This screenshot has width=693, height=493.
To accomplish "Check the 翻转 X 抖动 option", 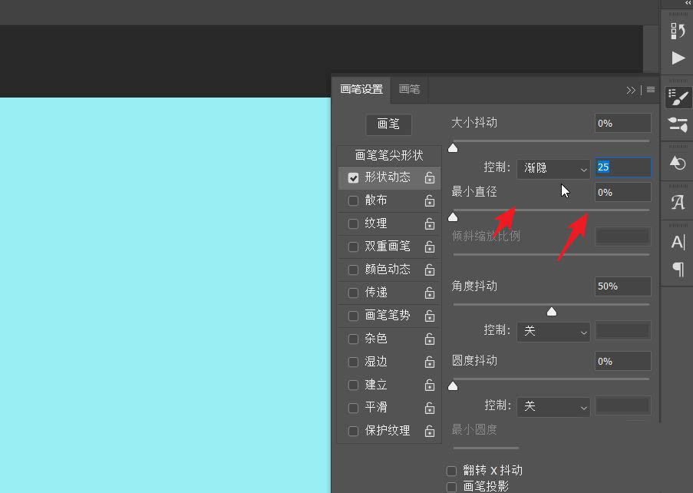I will pos(452,471).
